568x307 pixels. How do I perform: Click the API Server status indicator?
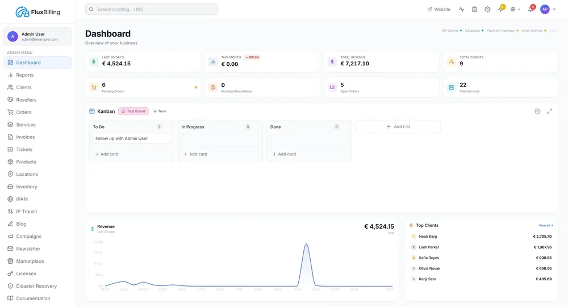tap(452, 31)
